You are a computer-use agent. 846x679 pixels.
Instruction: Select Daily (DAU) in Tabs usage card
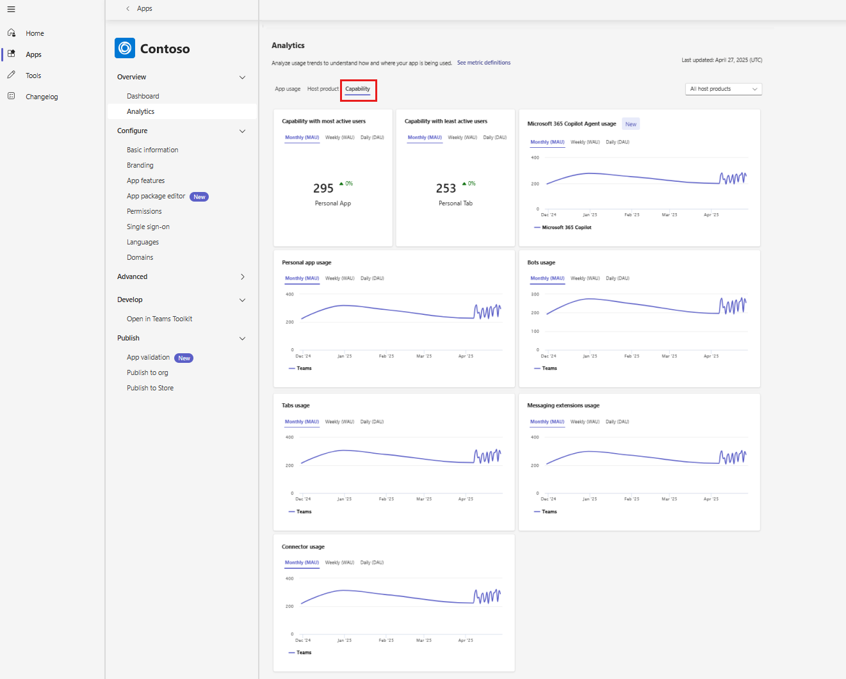point(372,422)
